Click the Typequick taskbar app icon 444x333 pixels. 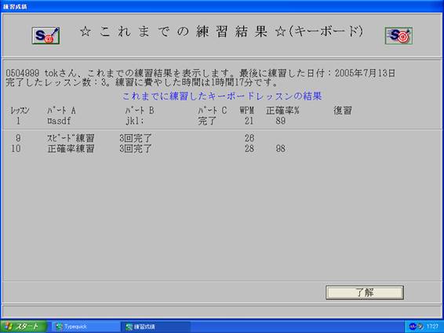59,327
